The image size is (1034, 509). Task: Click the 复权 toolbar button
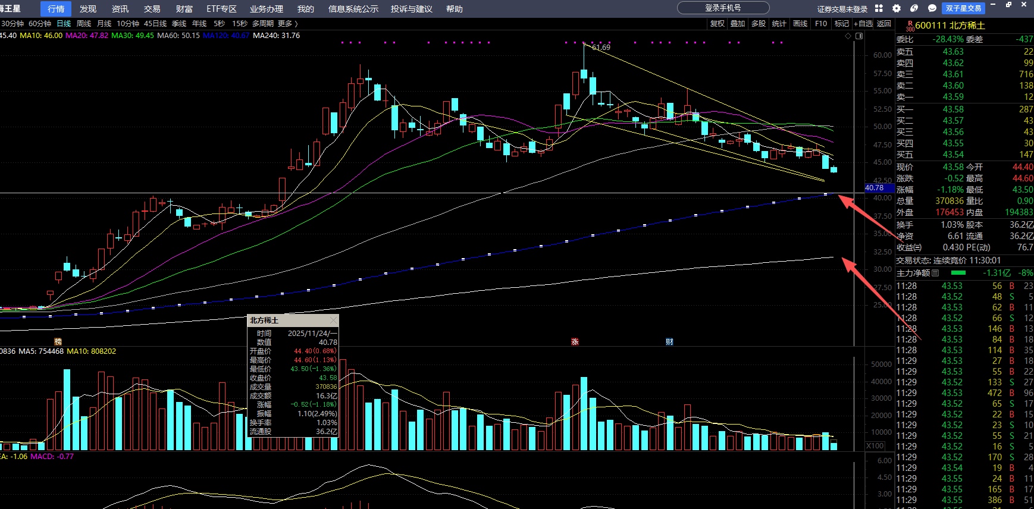coord(717,24)
